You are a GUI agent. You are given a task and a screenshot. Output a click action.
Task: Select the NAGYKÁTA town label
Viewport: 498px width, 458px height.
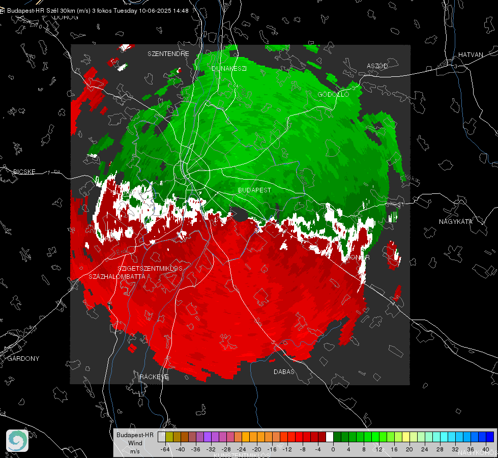tap(456, 221)
